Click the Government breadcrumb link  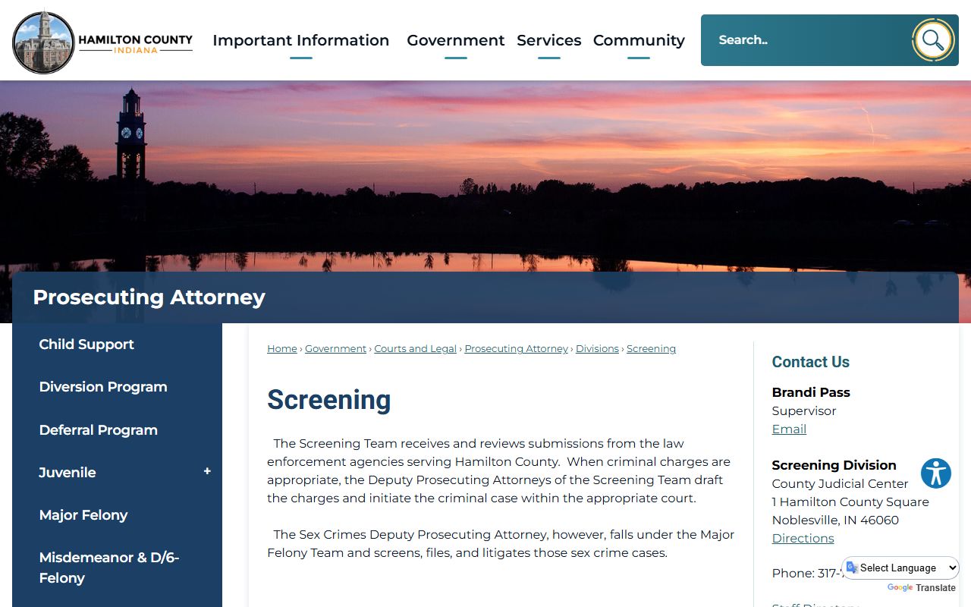click(x=336, y=349)
